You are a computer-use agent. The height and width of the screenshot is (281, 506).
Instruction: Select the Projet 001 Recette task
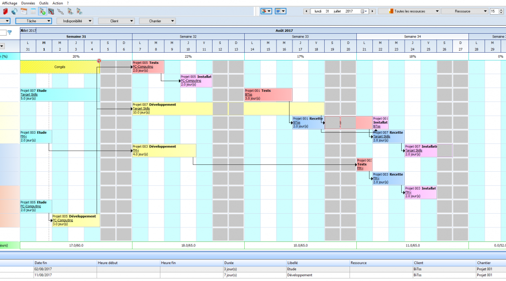coord(308,122)
